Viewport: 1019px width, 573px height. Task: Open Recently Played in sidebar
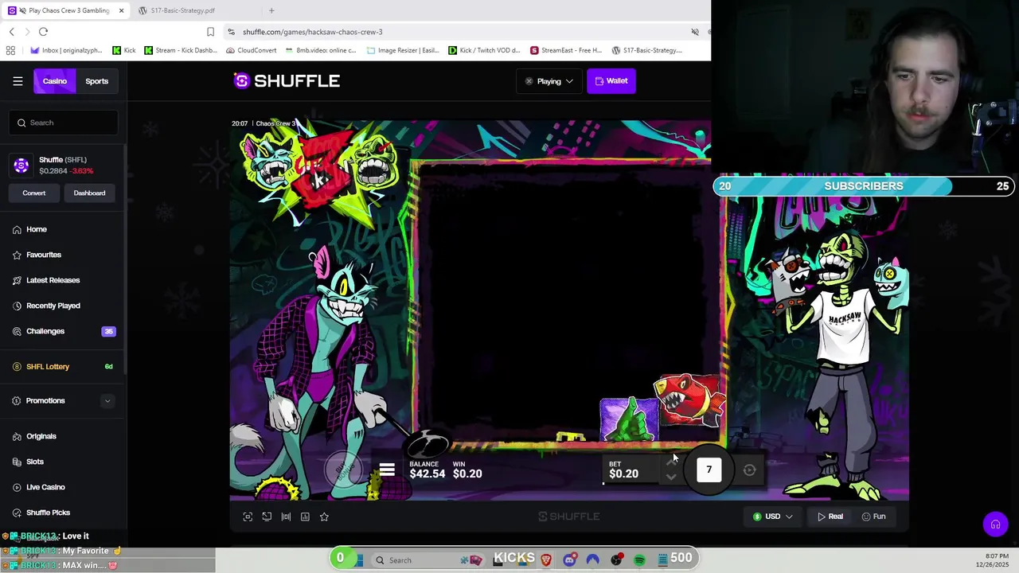[x=53, y=306]
